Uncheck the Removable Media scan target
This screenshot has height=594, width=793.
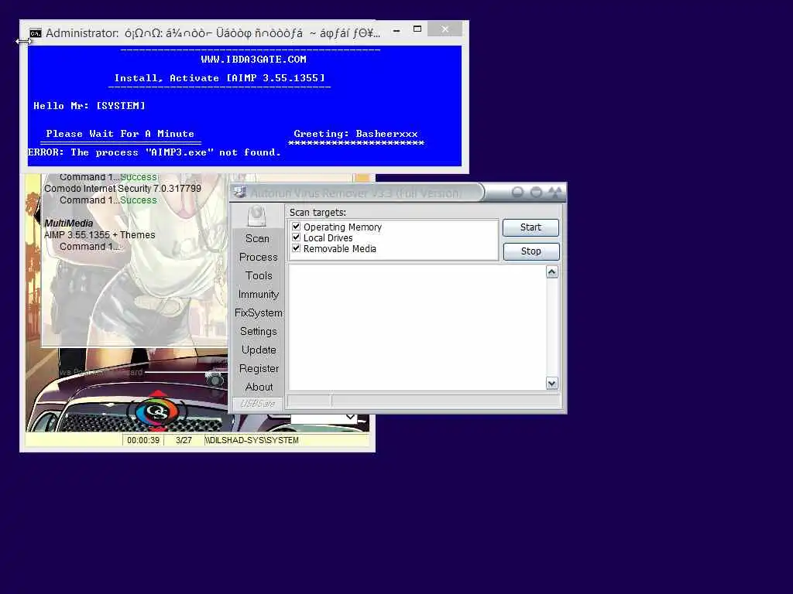(x=297, y=248)
